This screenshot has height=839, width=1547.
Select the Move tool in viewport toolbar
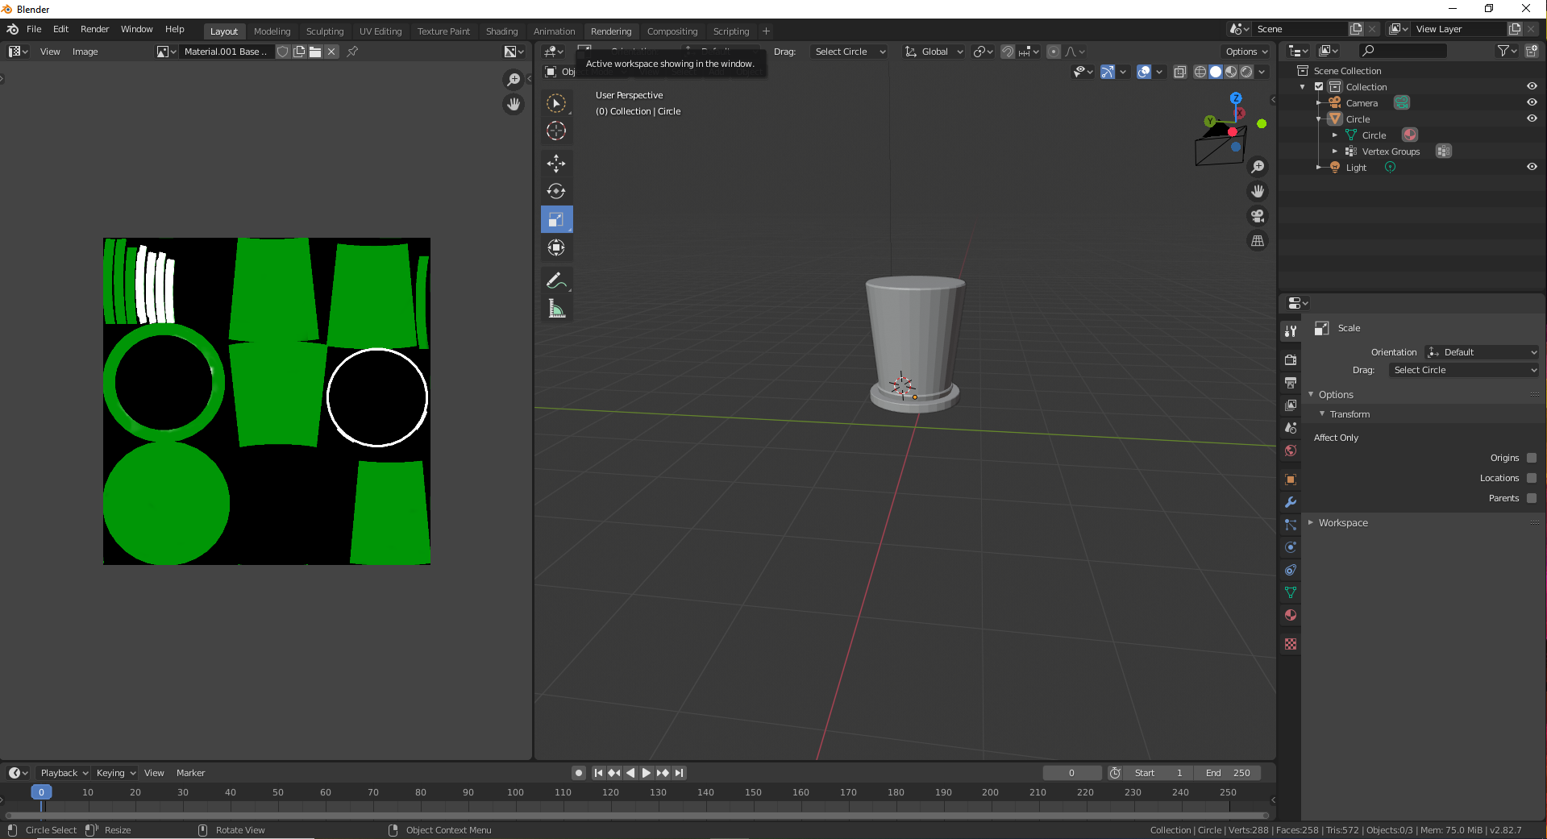pos(556,164)
